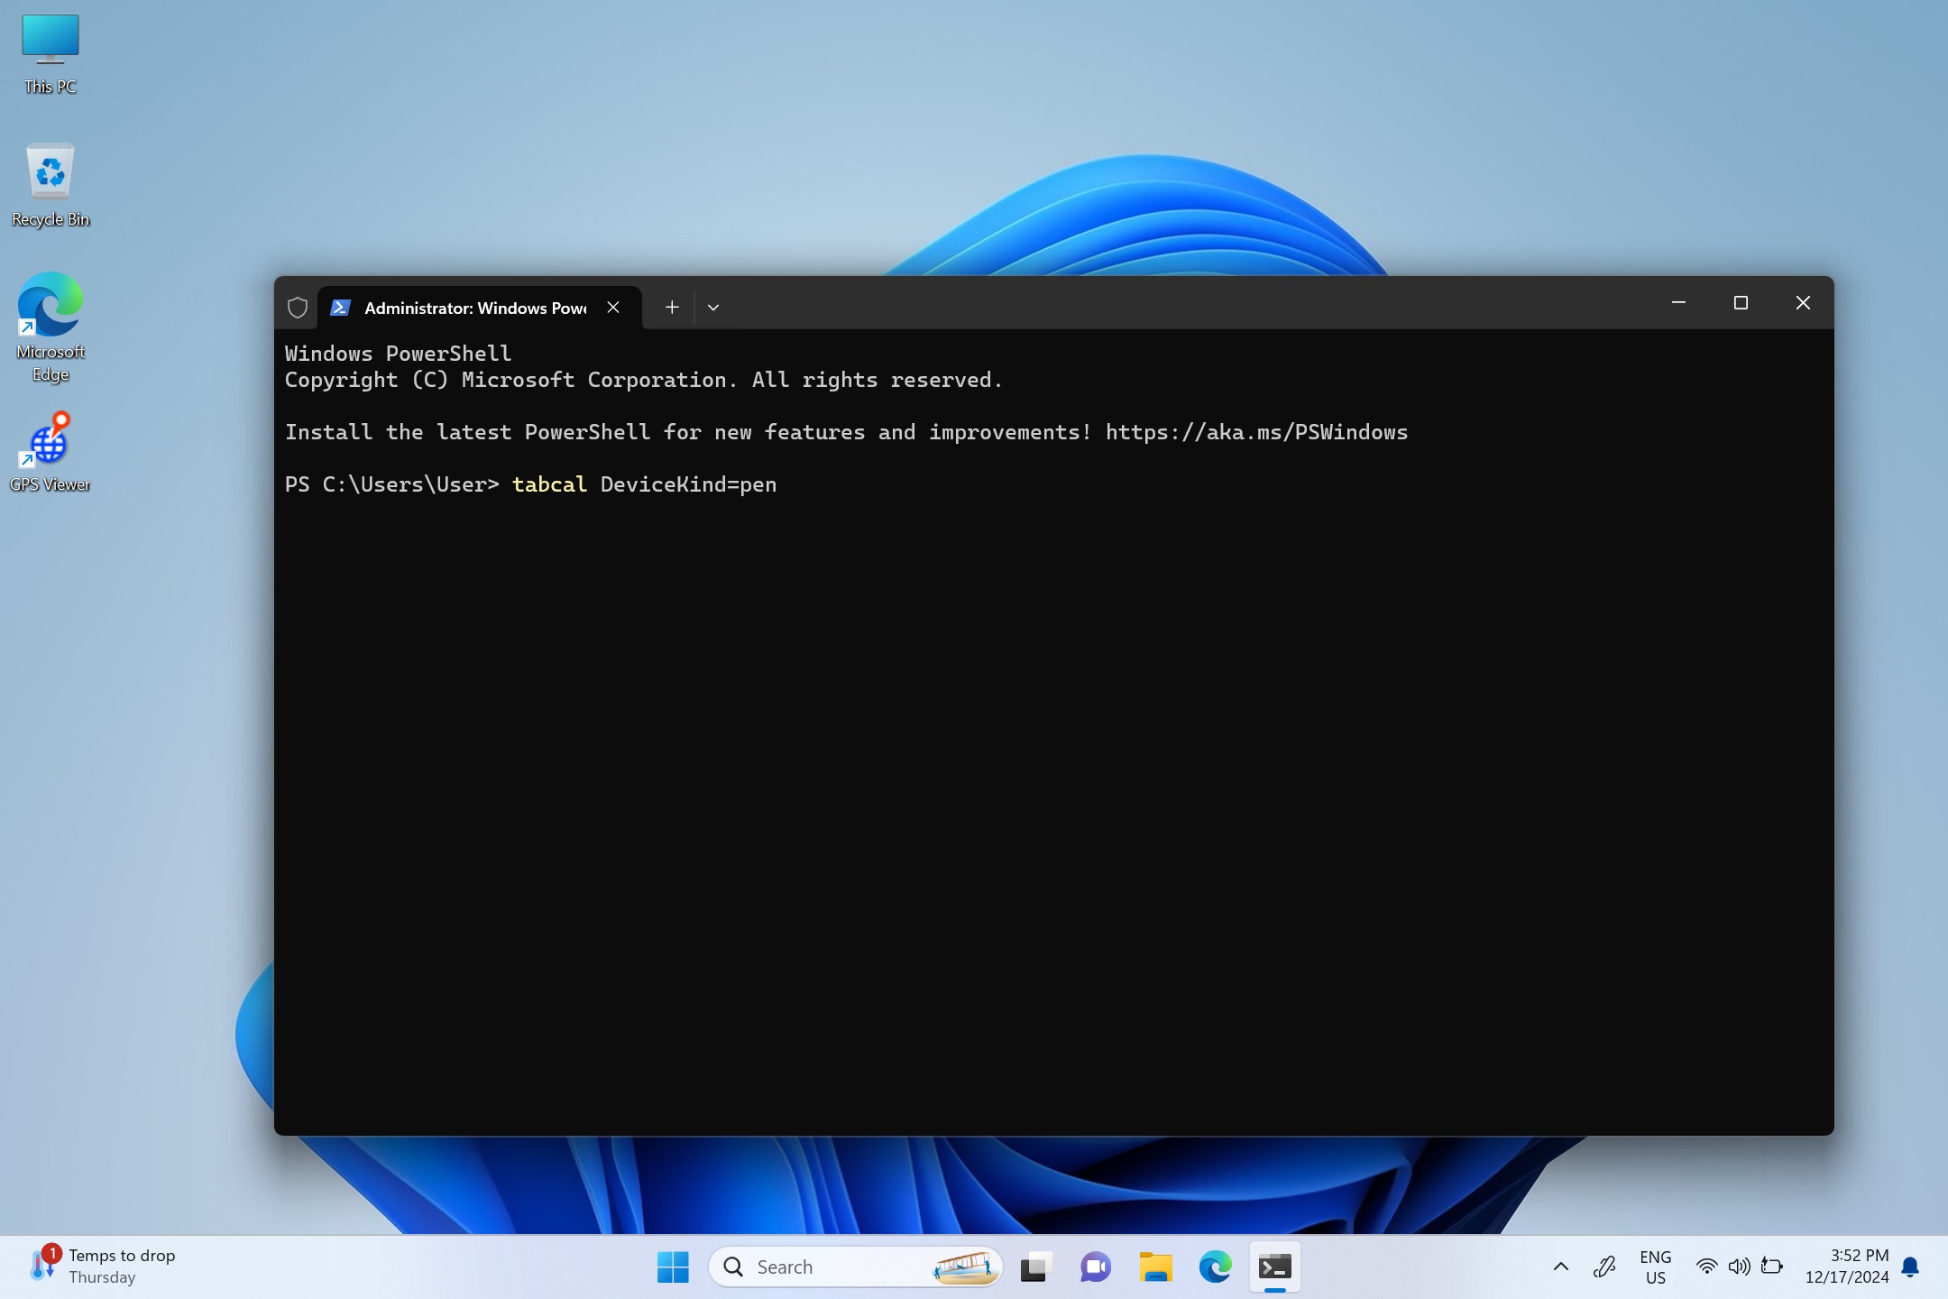Viewport: 1948px width, 1299px height.
Task: Open the PSWindows upgrade hyperlink
Action: pos(1256,430)
